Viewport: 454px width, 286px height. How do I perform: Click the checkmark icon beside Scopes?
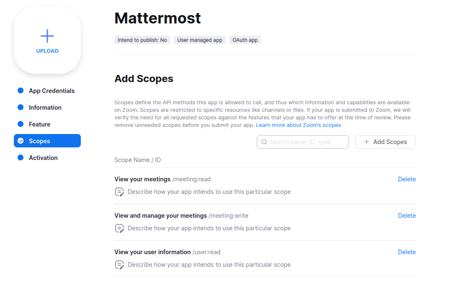click(21, 141)
